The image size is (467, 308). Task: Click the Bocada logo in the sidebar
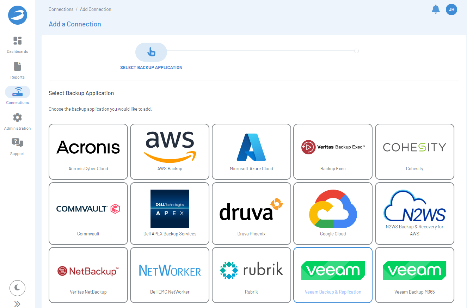[x=17, y=16]
